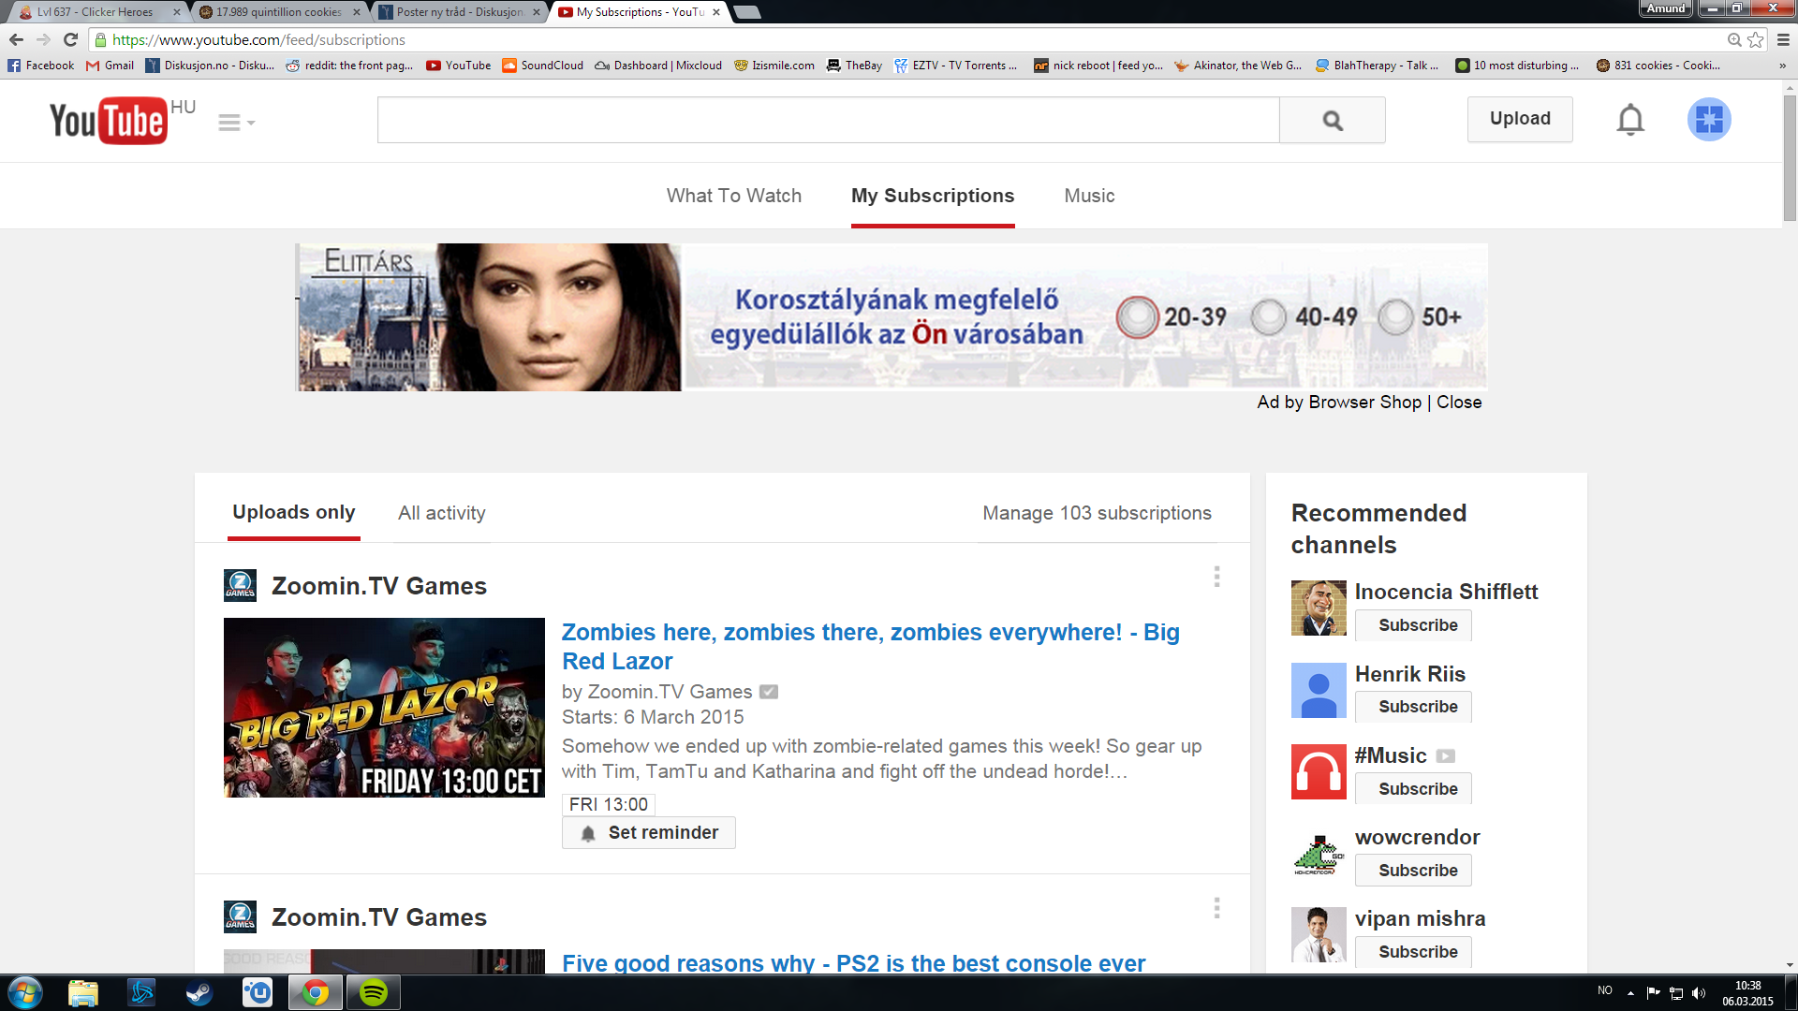Screen dimensions: 1798x1011
Task: Close the Browser Shop ad
Action: point(1458,403)
